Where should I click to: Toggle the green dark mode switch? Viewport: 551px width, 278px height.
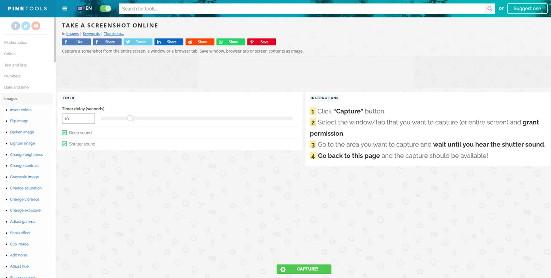[105, 9]
